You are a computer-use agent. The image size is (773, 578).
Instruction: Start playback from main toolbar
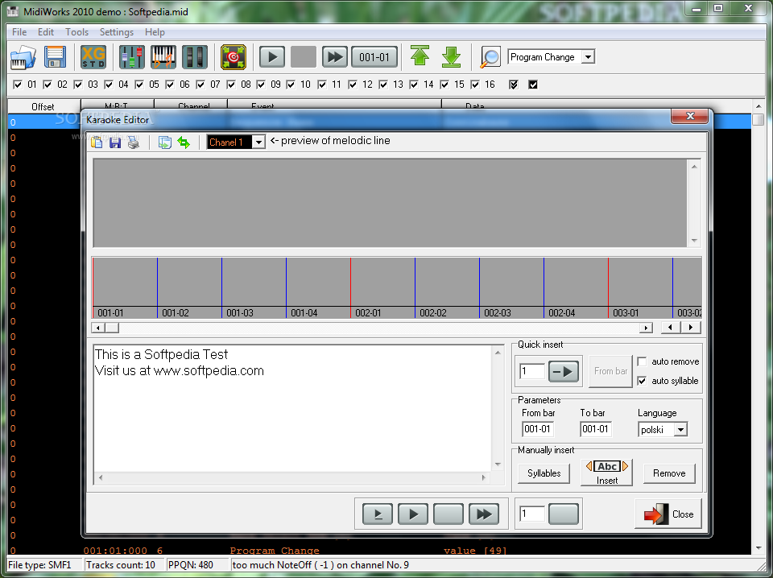point(272,57)
